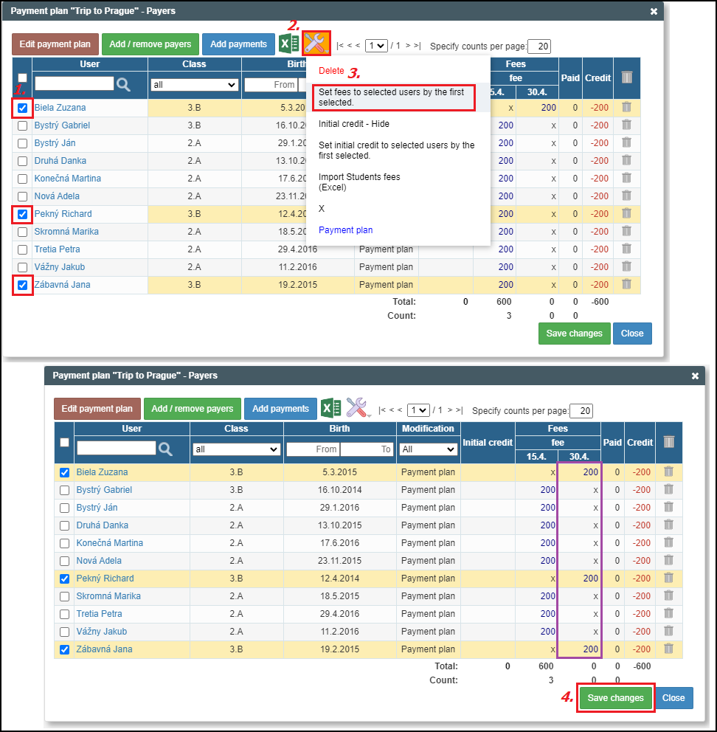Click Birth From date field in bottom window
This screenshot has width=717, height=732.
pyautogui.click(x=313, y=449)
